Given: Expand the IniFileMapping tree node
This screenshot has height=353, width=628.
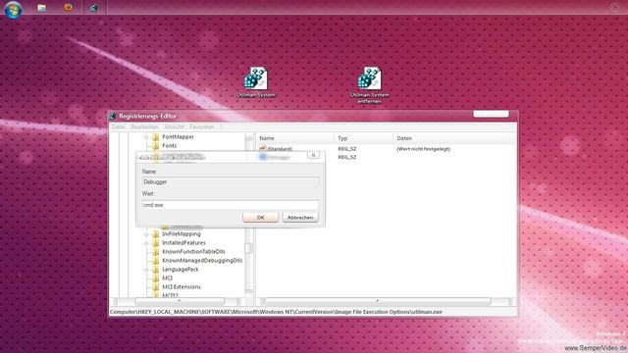Looking at the screenshot, I should pyautogui.click(x=146, y=233).
